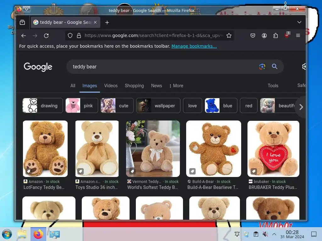Expand hidden system tray icons arrow
This screenshot has width=322, height=241.
point(274,234)
